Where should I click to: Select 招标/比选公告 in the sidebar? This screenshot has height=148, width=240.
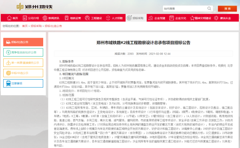click(23, 42)
